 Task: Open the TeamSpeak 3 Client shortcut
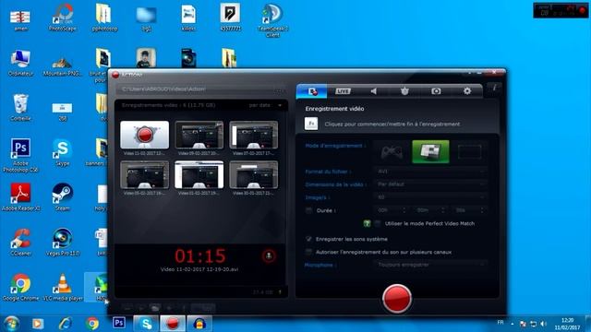pos(272,20)
